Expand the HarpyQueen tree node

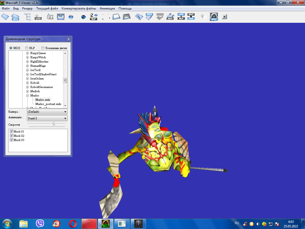pos(28,53)
